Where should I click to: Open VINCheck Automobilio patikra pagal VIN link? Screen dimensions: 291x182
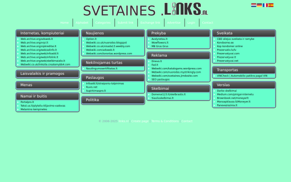coord(242,76)
